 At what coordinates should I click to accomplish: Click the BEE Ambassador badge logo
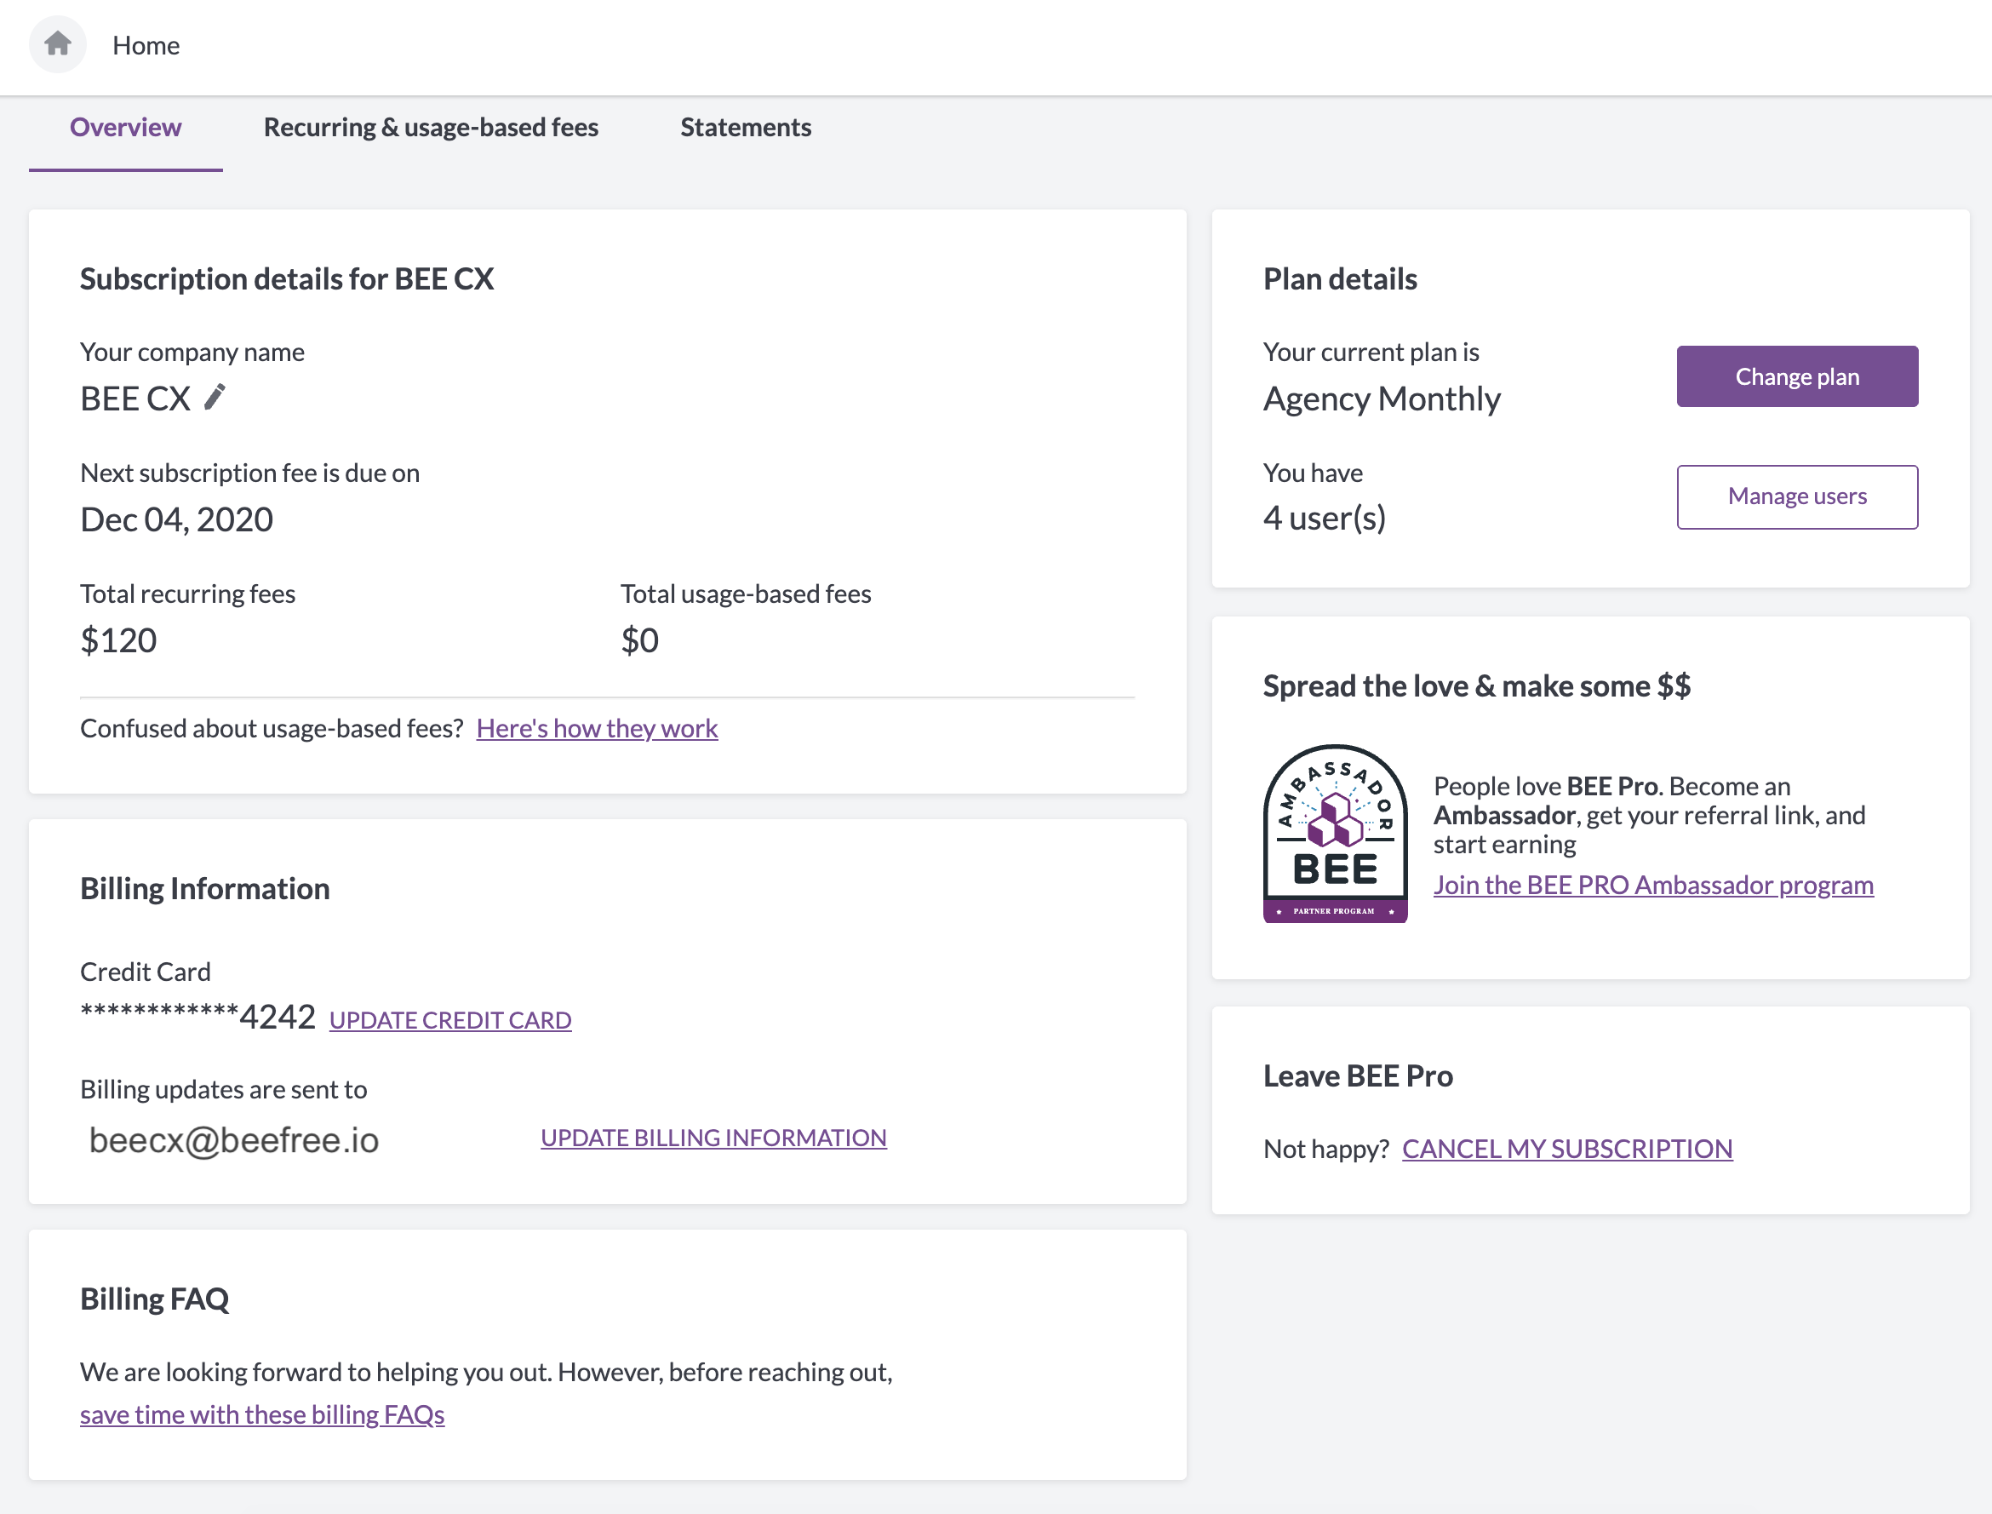pyautogui.click(x=1335, y=833)
